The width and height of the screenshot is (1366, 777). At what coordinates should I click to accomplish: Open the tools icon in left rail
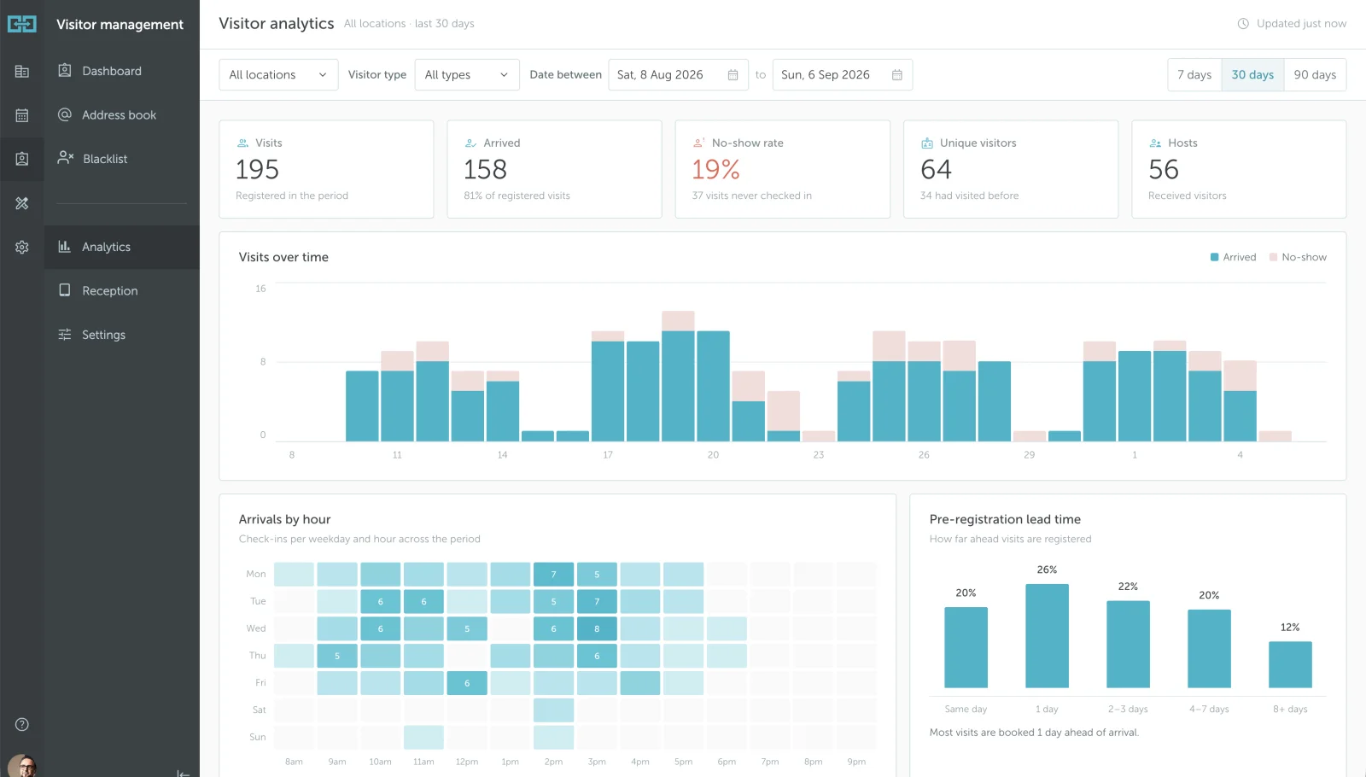coord(22,203)
